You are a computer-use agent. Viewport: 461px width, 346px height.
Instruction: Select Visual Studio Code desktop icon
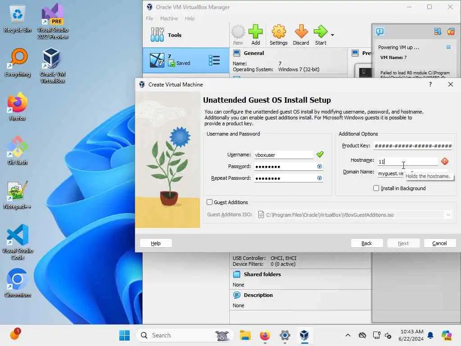coord(18,242)
